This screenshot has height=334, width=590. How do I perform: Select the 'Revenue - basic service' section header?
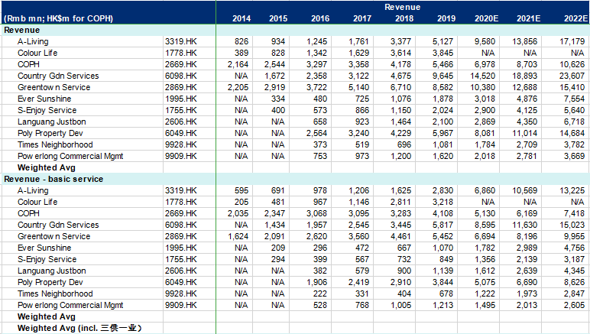(x=53, y=179)
